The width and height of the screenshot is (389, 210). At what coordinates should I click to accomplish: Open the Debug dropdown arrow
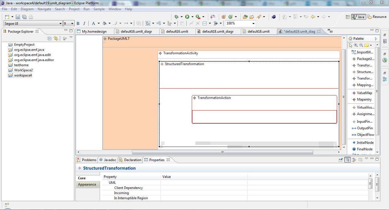[x=182, y=17]
